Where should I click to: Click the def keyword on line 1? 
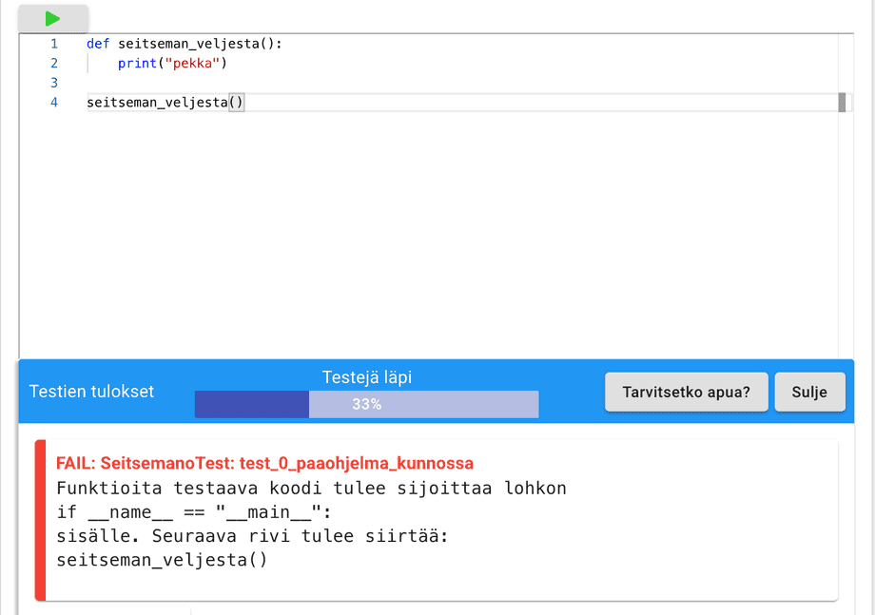click(98, 44)
